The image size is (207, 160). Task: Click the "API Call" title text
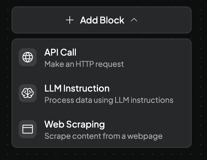point(60,52)
